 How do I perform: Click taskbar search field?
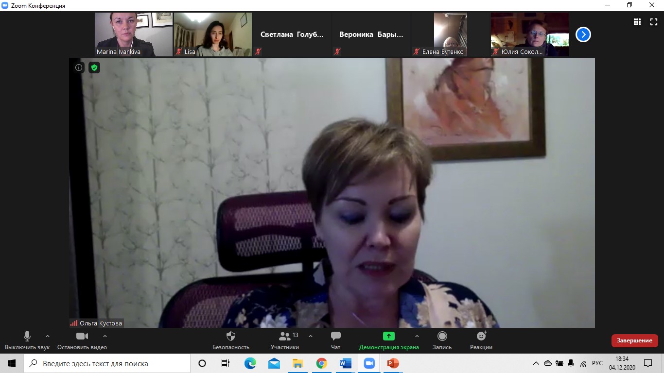(107, 363)
